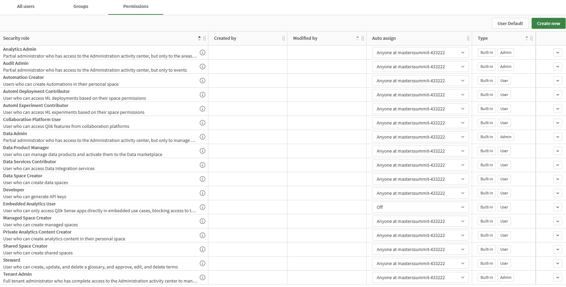Switch to the All users tab
Image resolution: width=566 pixels, height=287 pixels.
pyautogui.click(x=26, y=7)
